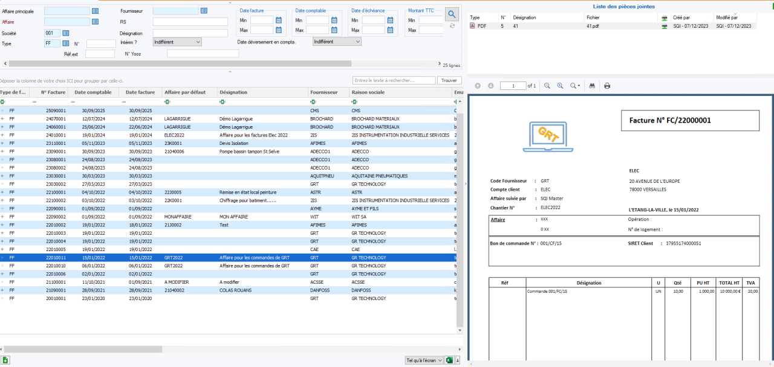
Task: Export the grid via the green Excel icon
Action: coord(448,360)
